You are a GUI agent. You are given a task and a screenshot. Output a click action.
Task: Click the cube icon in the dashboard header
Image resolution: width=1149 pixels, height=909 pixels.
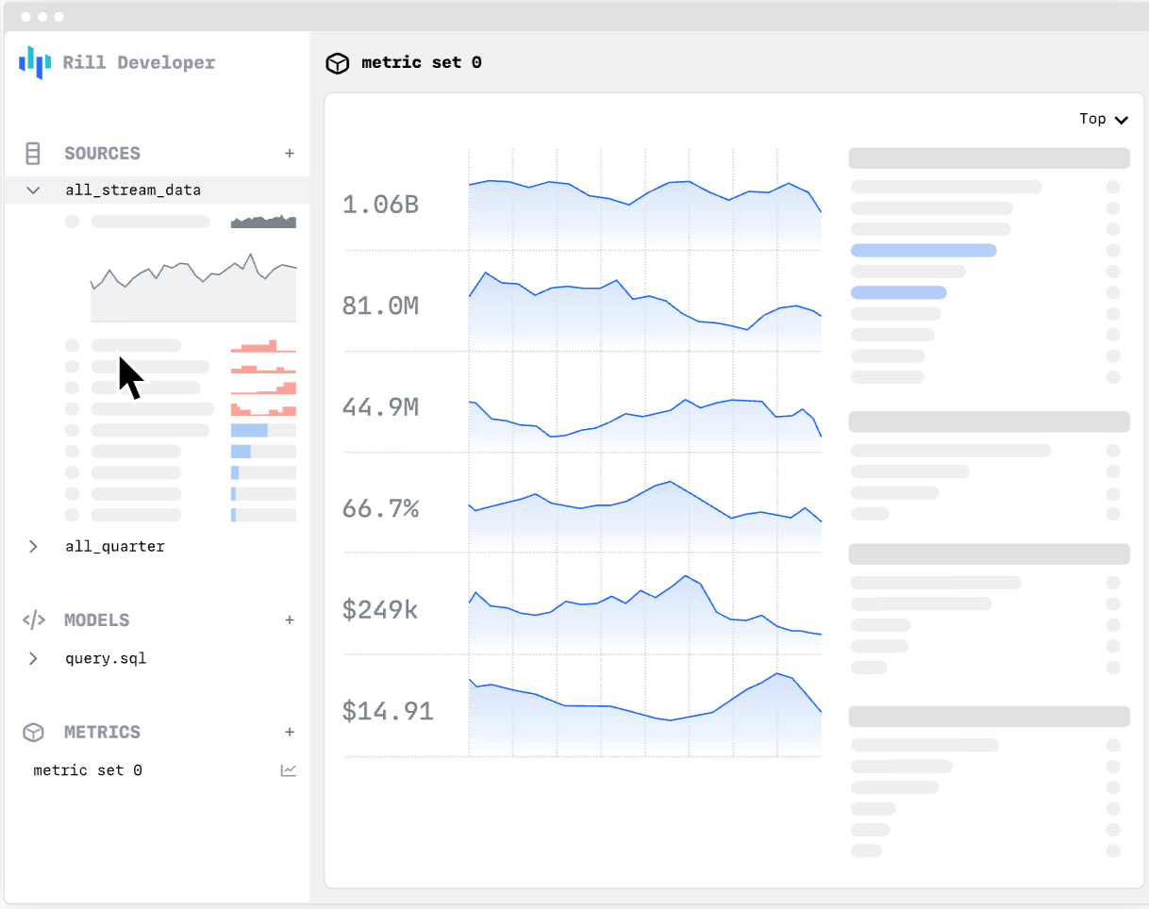[337, 63]
